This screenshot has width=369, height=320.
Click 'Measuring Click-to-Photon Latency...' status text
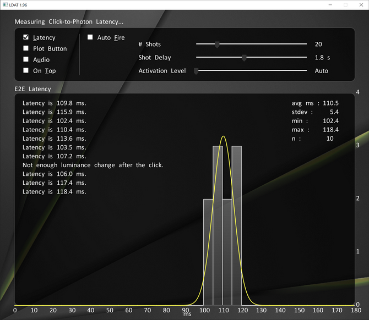(x=69, y=22)
